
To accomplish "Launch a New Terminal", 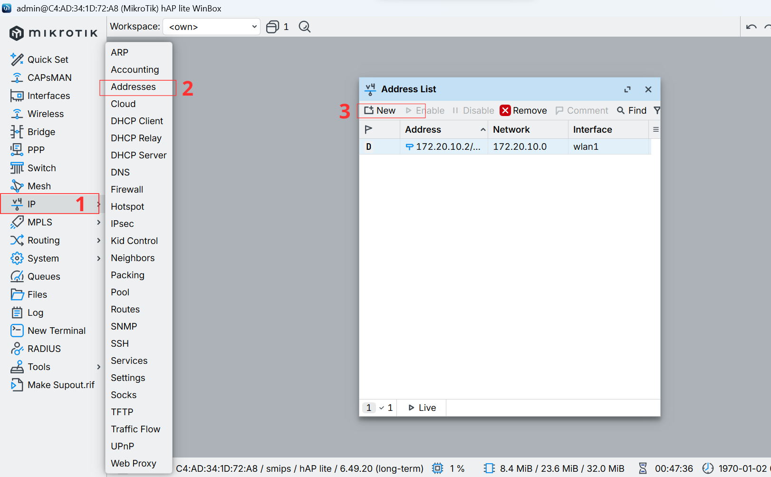I will click(48, 331).
